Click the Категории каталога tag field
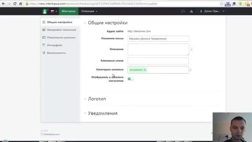Screen dimensions: 252x142 coord(158,70)
